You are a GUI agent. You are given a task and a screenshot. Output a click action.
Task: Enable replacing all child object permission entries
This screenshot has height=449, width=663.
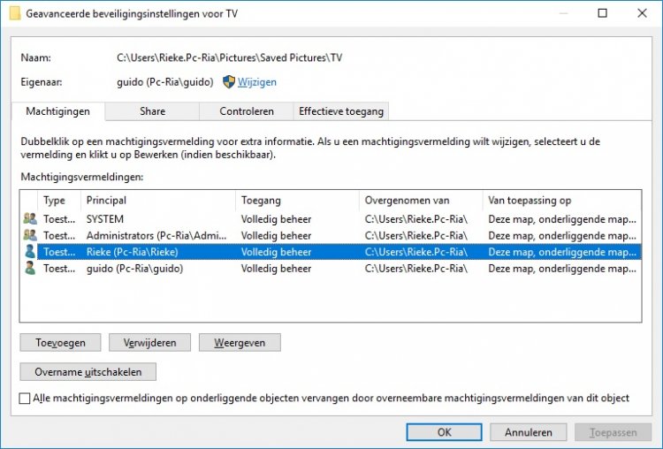[x=25, y=399]
